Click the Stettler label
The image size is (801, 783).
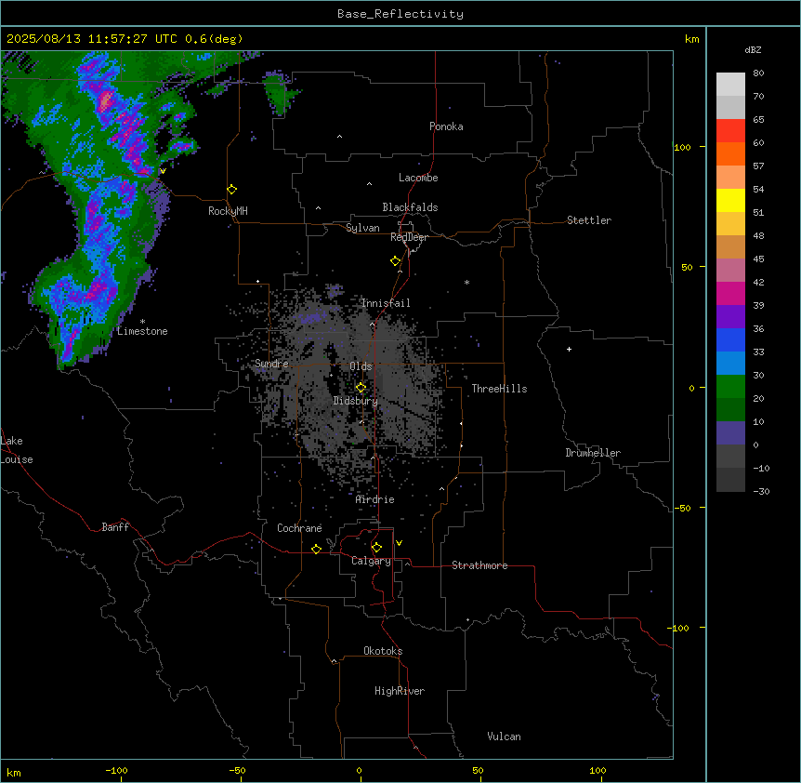[x=589, y=220]
